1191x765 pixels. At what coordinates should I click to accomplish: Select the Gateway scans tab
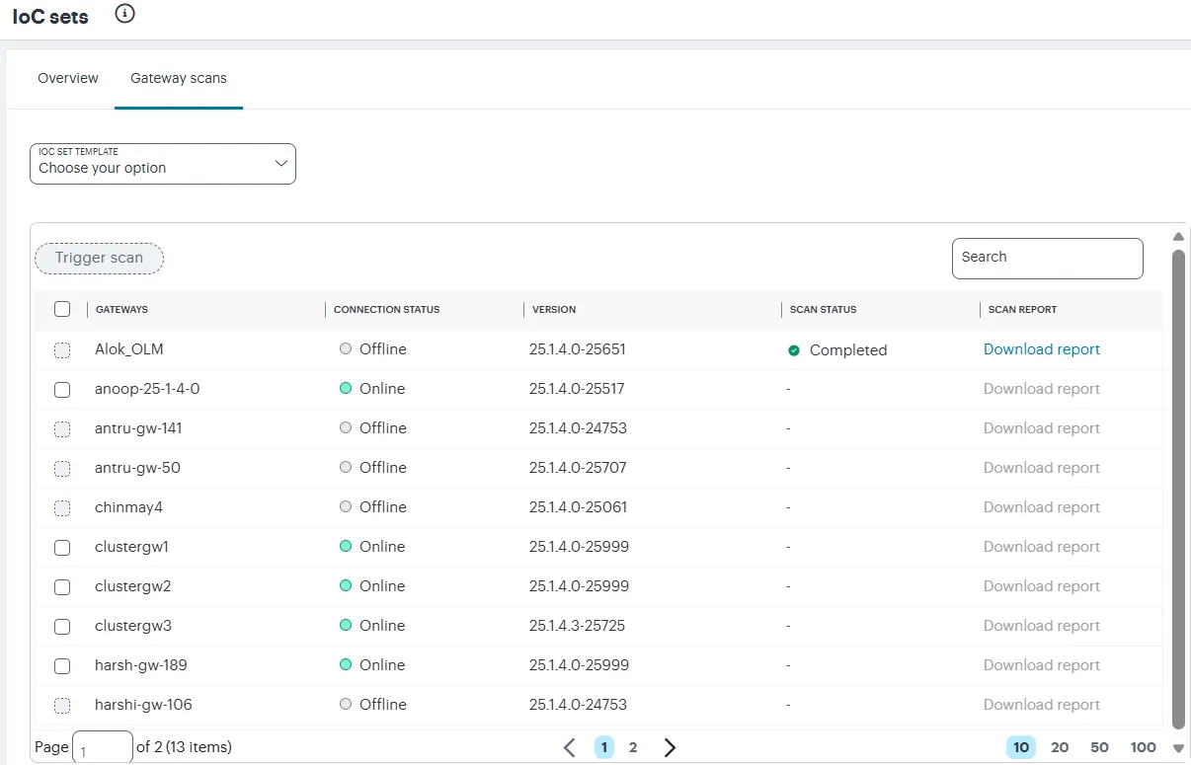pyautogui.click(x=179, y=78)
